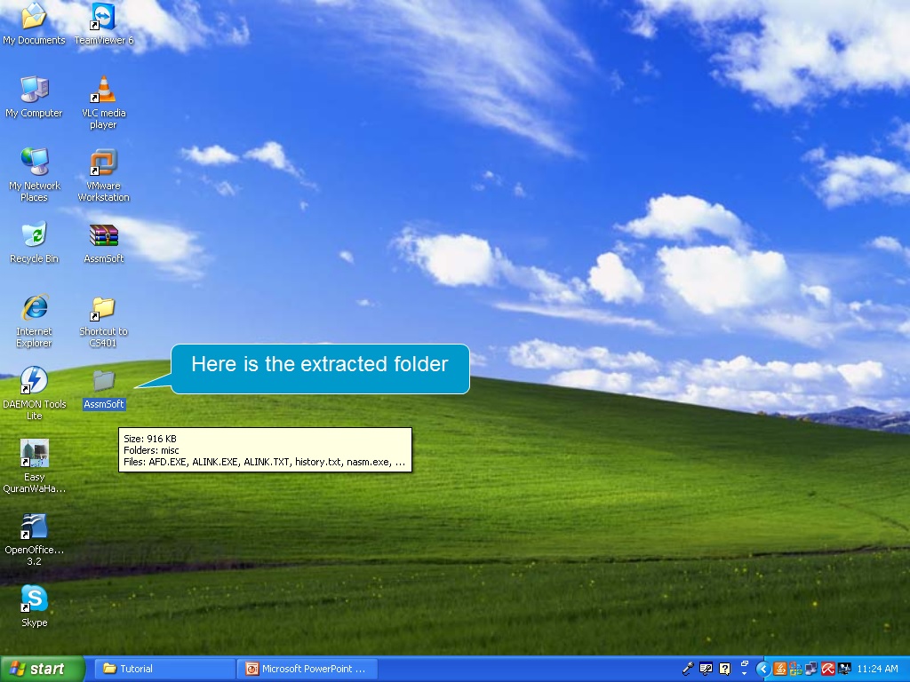Click the network connection tray icon
Image resolution: width=910 pixels, height=682 pixels.
pyautogui.click(x=811, y=669)
